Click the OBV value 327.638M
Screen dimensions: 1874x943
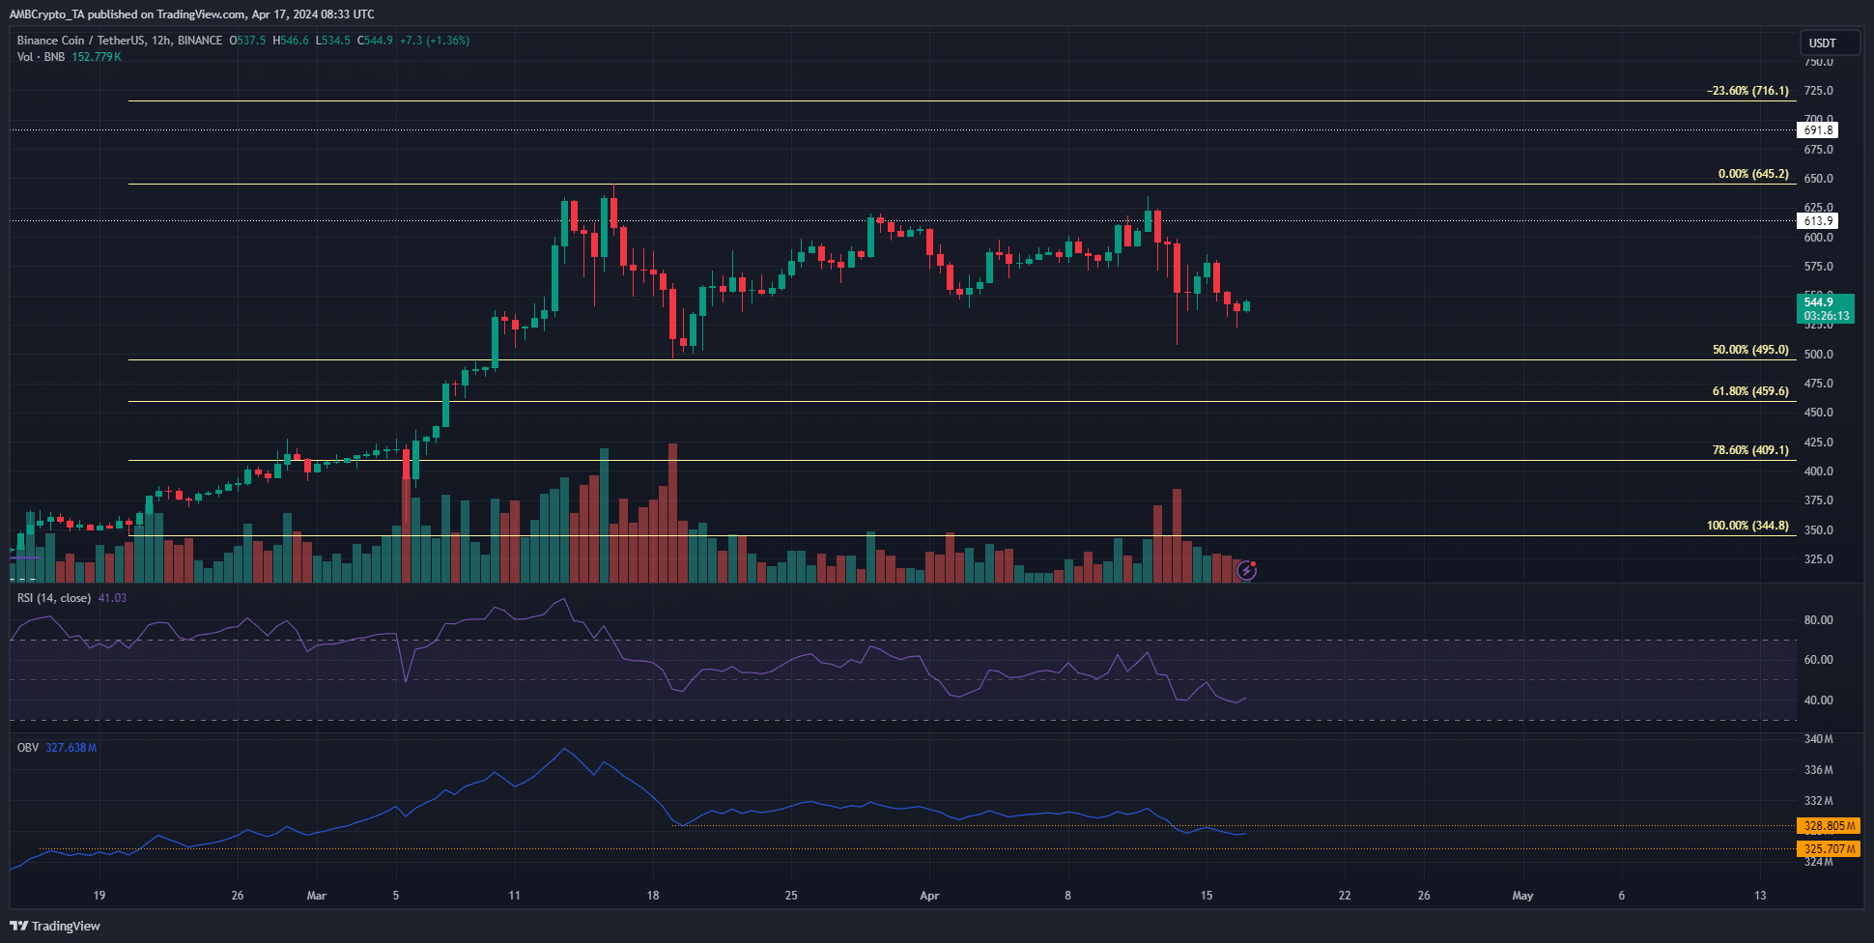[71, 748]
